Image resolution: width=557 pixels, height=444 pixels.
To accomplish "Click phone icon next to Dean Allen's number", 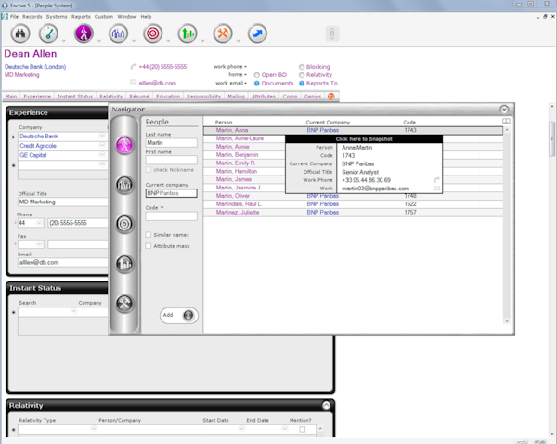I will [x=133, y=67].
